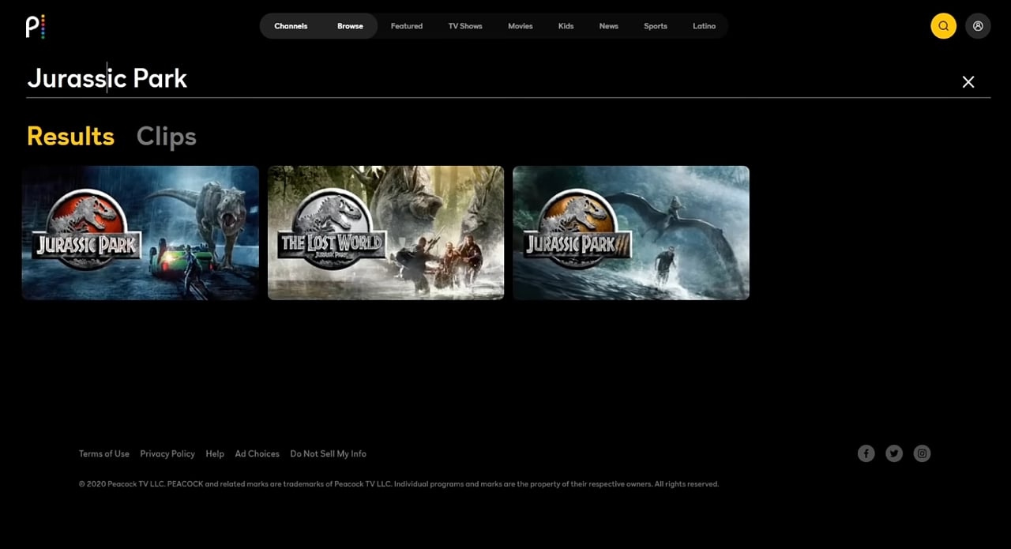The height and width of the screenshot is (549, 1011).
Task: Open the Terms of Use link
Action: [x=104, y=453]
